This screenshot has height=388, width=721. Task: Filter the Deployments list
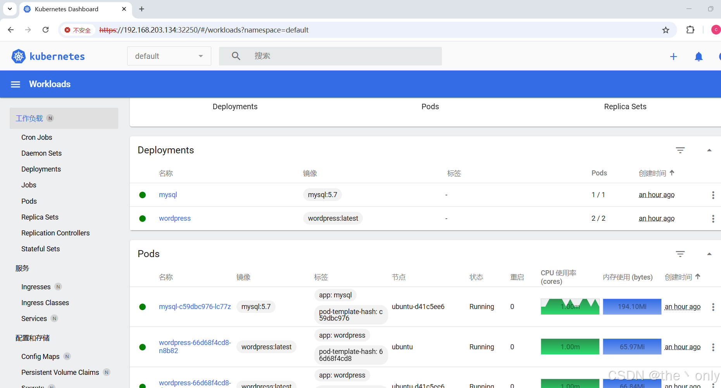pyautogui.click(x=680, y=150)
